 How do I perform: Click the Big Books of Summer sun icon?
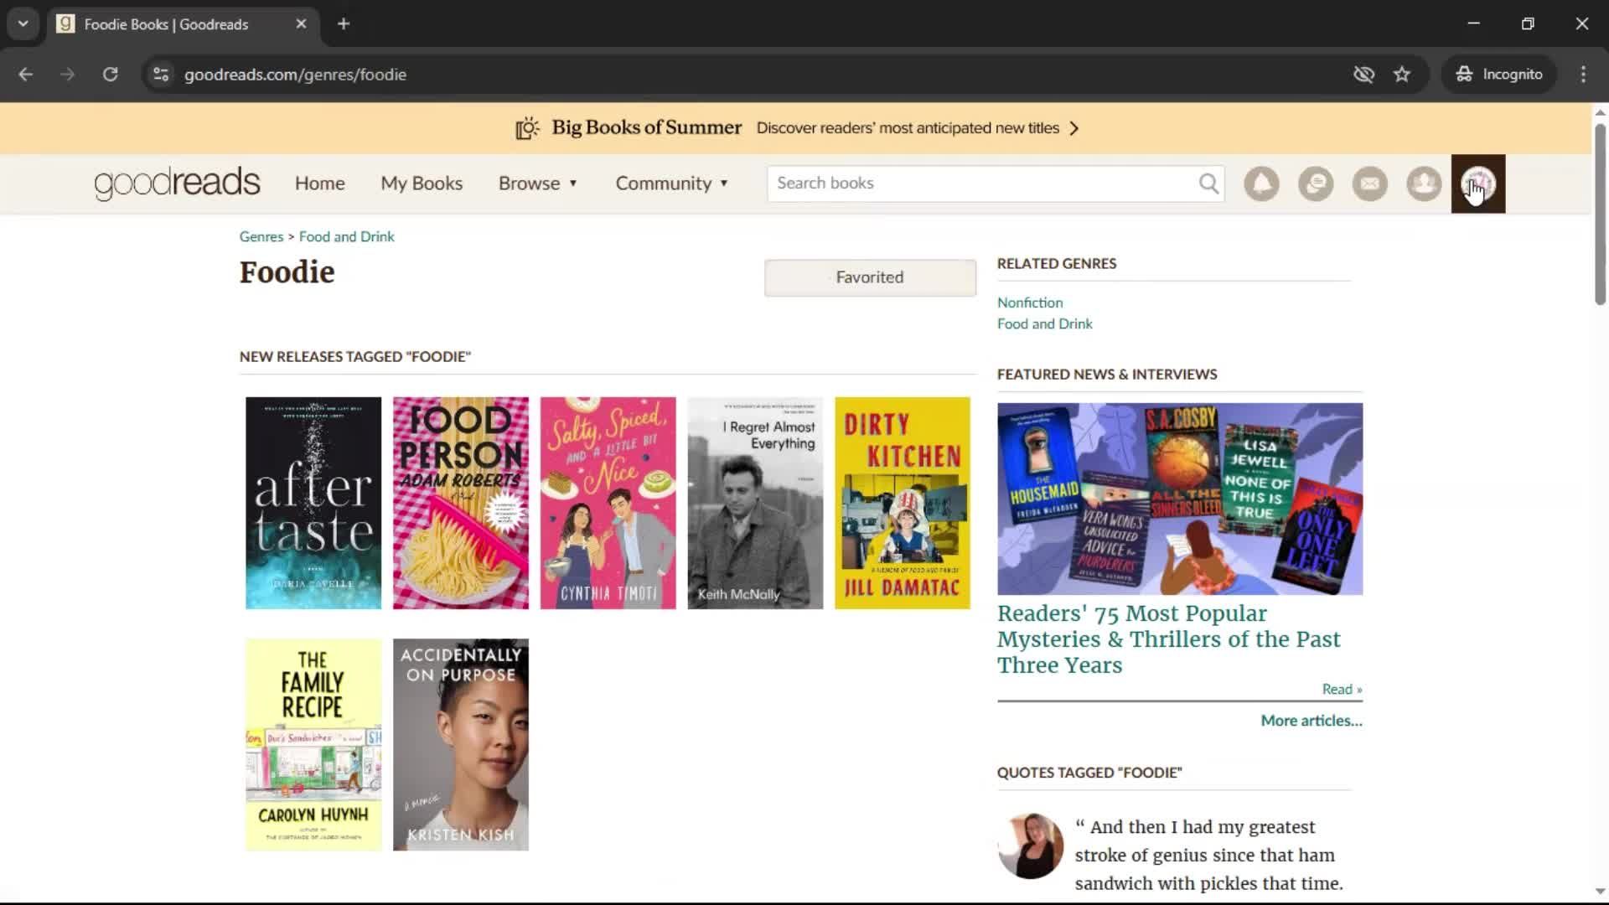527,128
